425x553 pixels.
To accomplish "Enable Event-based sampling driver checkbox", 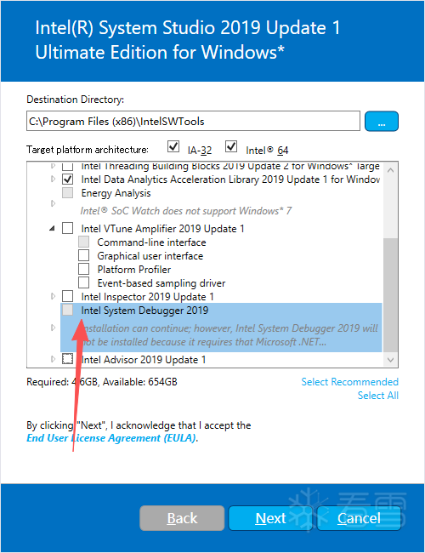I will click(x=84, y=282).
